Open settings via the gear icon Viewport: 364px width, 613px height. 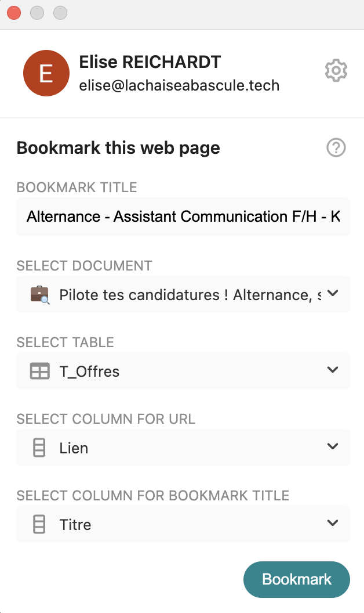336,71
